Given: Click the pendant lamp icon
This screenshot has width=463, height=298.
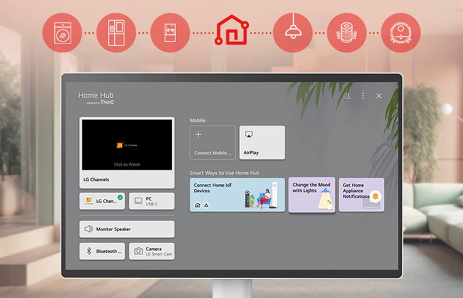Looking at the screenshot, I should pos(292,33).
